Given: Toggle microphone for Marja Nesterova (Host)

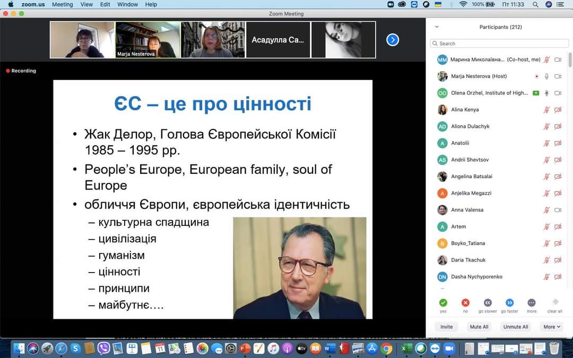Looking at the screenshot, I should point(546,76).
